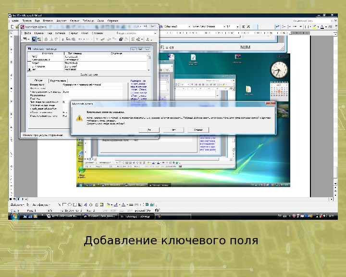
Task: Click the Имя поля column header in the table designer
Action: [x=48, y=53]
